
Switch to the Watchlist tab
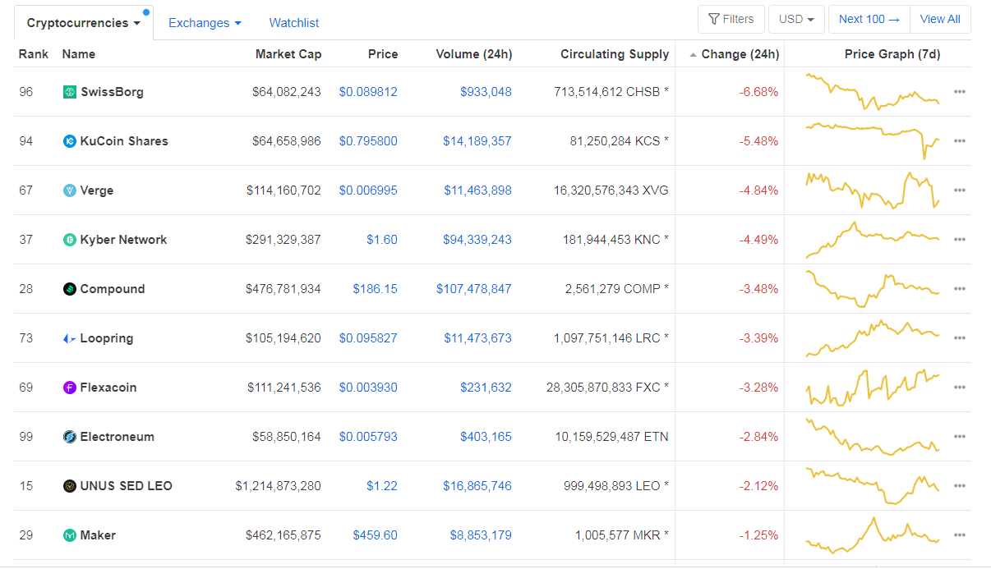pos(294,23)
